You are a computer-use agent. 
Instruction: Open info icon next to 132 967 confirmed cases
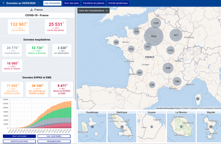27,23
